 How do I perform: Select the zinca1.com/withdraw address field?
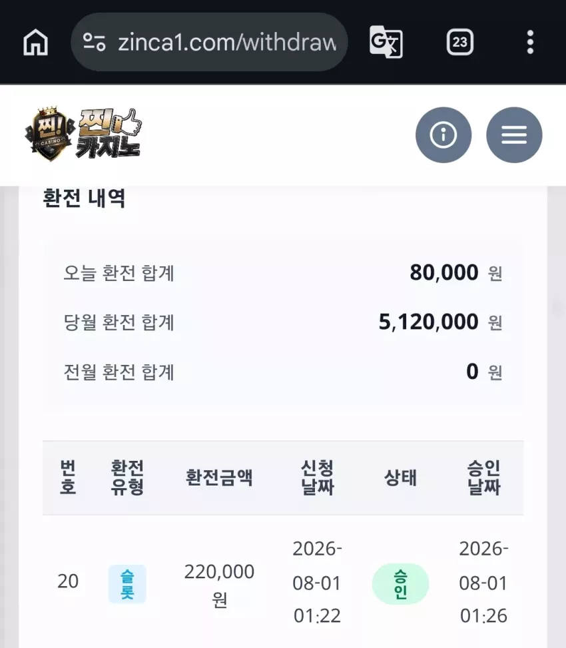[x=209, y=42]
